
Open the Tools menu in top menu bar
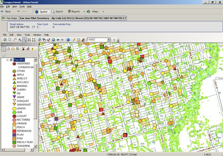[22, 6]
